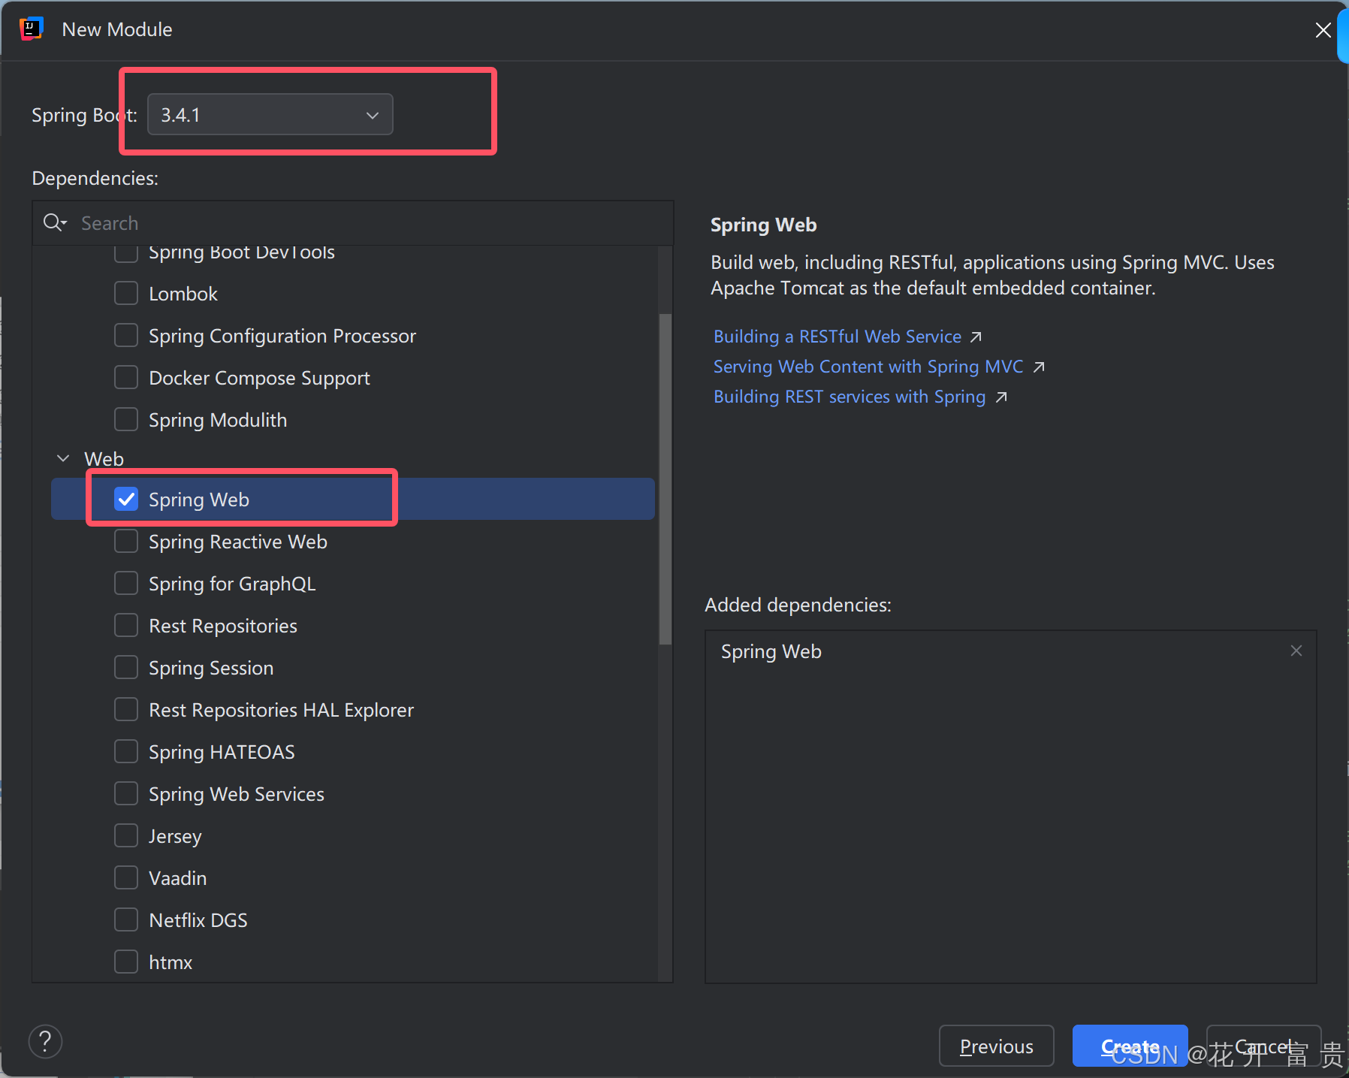Open the help question mark button
The width and height of the screenshot is (1349, 1078).
[x=45, y=1041]
